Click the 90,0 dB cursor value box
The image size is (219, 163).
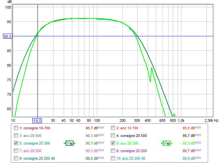point(7,36)
